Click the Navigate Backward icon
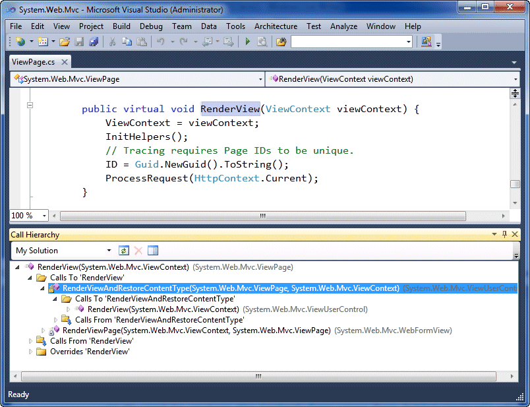Screen dimensions: 530x407 207,42
